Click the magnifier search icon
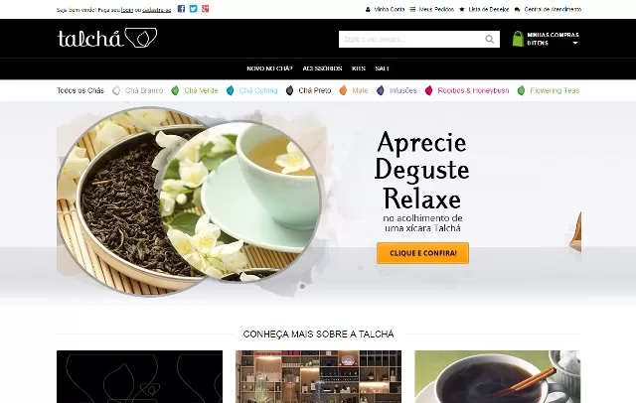This screenshot has height=403, width=636. pos(490,40)
